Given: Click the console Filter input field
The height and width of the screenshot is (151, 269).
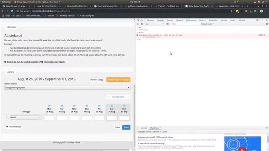Looking at the screenshot, I should 185,24.
